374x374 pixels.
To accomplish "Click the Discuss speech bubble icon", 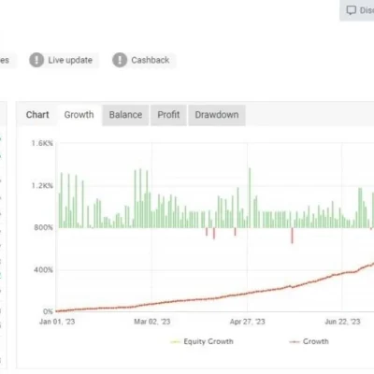I will click(352, 10).
